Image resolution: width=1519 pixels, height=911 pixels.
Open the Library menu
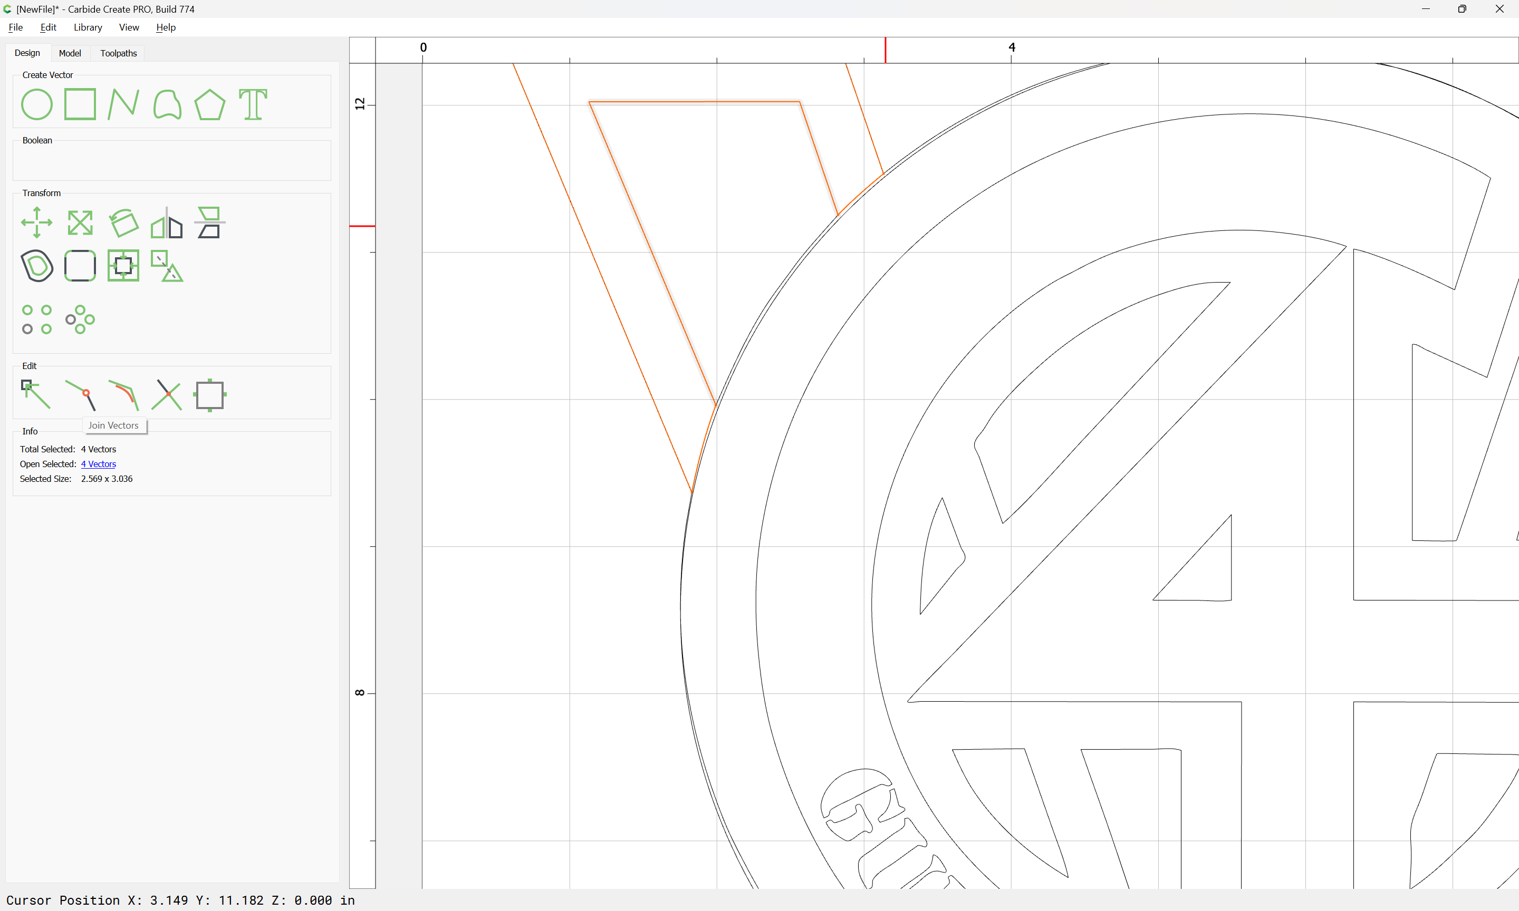click(88, 27)
